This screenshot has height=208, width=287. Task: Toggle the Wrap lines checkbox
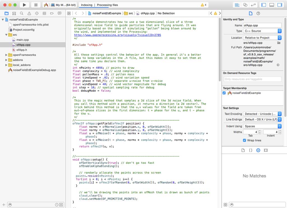coord(245,140)
